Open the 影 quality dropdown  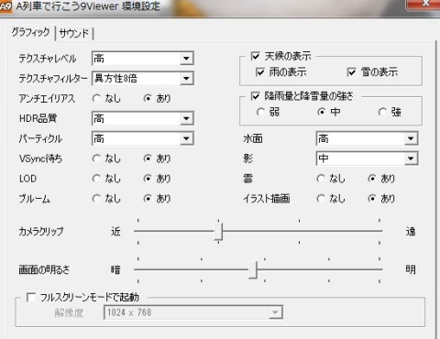[x=367, y=159]
